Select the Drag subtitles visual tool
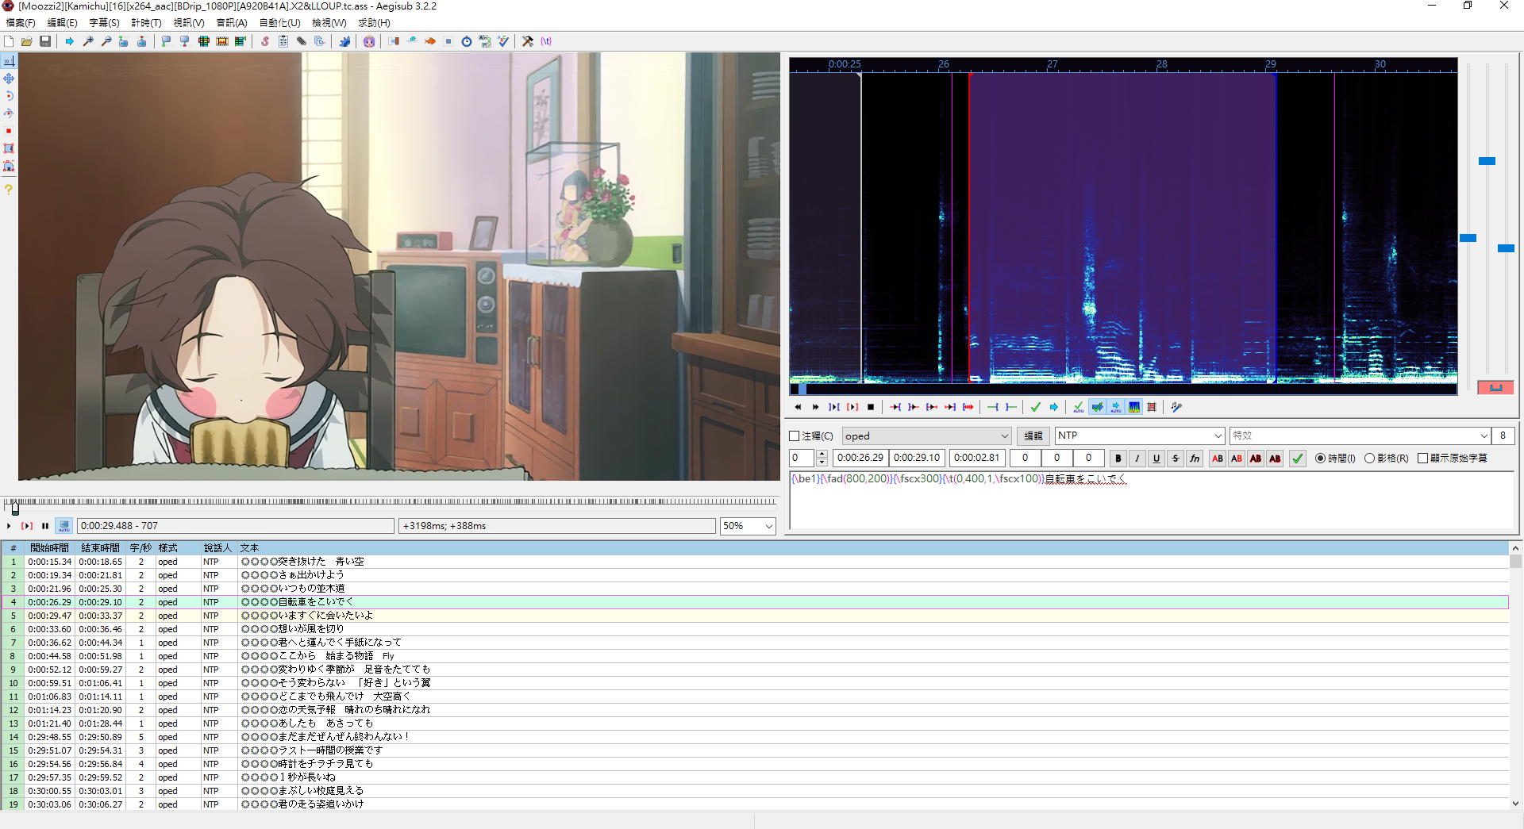 [9, 79]
